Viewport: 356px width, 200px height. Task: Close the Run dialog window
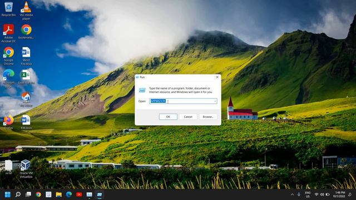coord(217,77)
